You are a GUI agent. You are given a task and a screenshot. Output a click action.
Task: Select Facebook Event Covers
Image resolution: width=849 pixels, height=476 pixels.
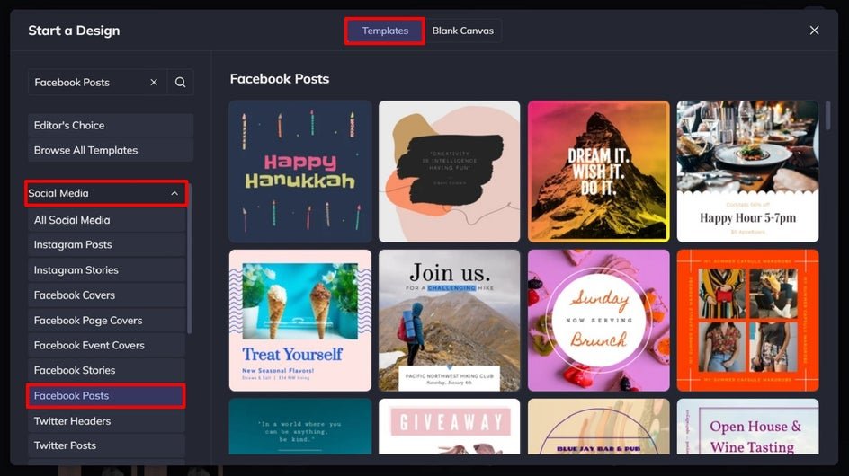pos(105,346)
